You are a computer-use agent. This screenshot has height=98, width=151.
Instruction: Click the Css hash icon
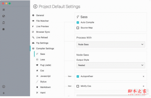point(37,71)
